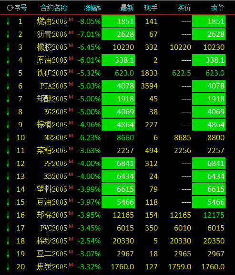Select the 郑棉2005 contract name

pyautogui.click(x=52, y=215)
